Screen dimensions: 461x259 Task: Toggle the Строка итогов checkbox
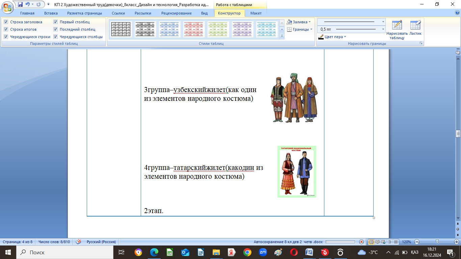pos(6,29)
